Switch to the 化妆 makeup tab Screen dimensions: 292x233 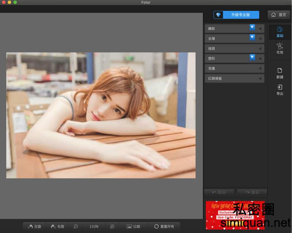(280, 48)
